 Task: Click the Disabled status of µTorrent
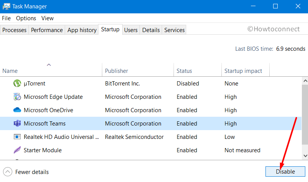pyautogui.click(x=188, y=83)
